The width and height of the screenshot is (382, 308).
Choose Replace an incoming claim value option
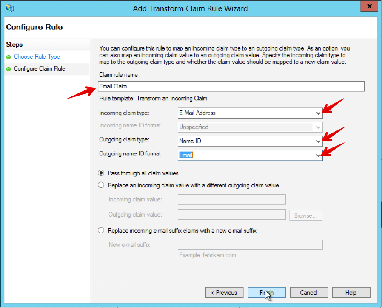(101, 185)
